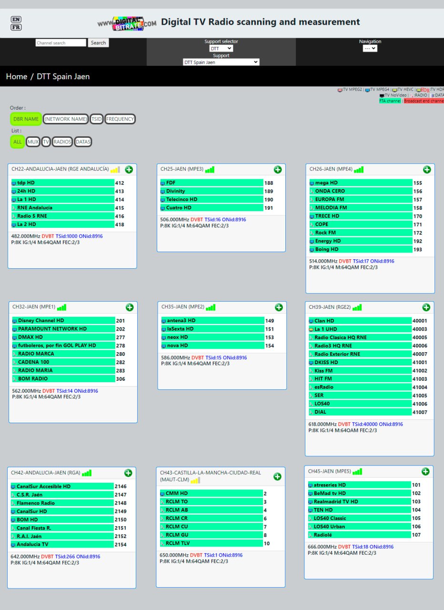The image size is (444, 610).
Task: Open the RCLM TLV channel row
Action: (211, 543)
